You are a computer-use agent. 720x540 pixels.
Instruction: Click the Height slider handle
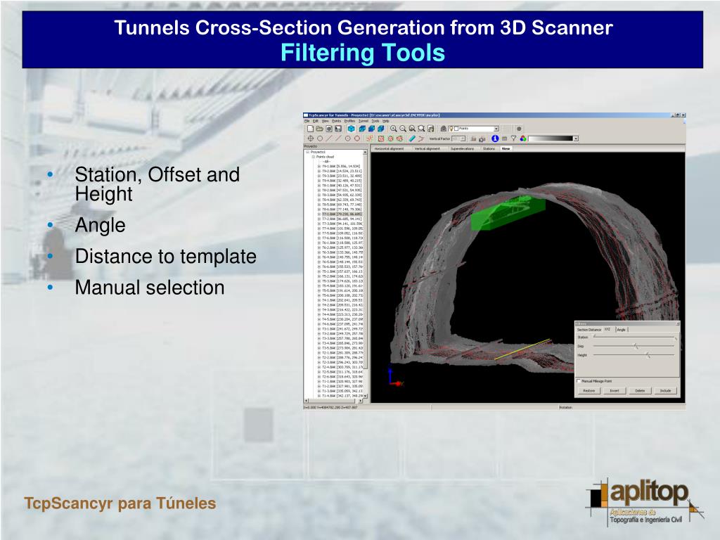click(x=648, y=355)
